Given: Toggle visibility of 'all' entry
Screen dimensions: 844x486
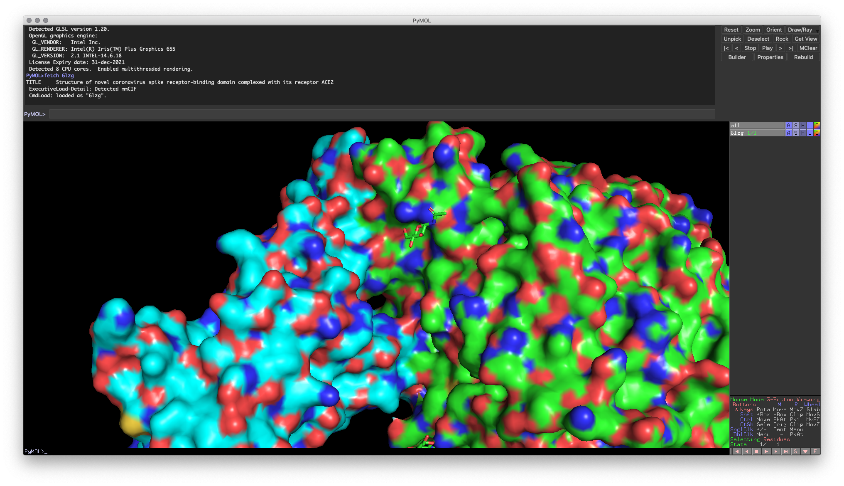Looking at the screenshot, I should click(x=757, y=126).
